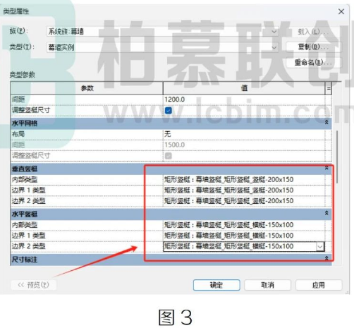
Task: Select the 水平网格 布局 parameter name
Action: point(18,134)
